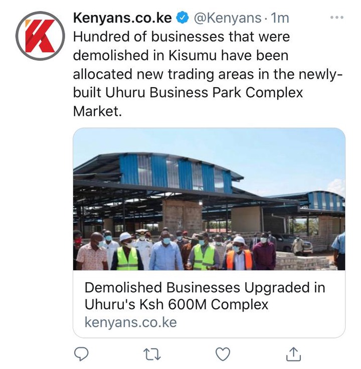Follow the kenyans.co.ke domain link
This screenshot has height=369, width=361.
click(x=130, y=322)
